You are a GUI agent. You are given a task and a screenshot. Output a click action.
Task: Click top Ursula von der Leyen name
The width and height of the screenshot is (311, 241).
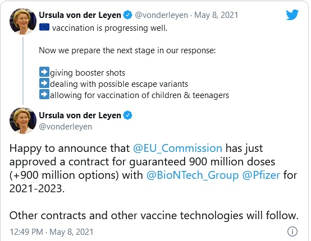click(x=80, y=15)
